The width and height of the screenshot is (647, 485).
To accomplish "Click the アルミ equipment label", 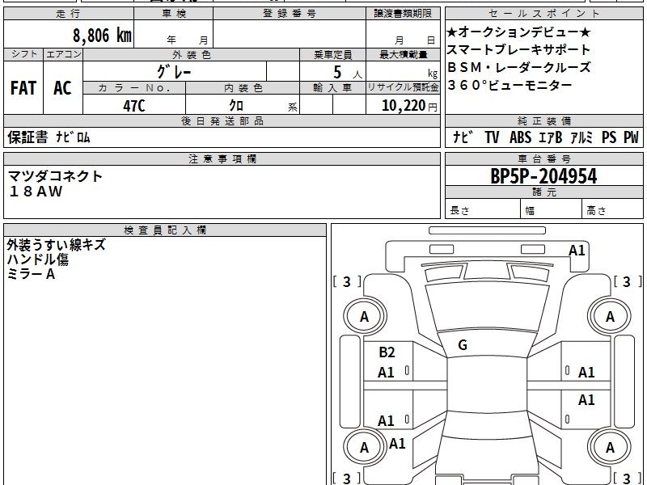I will click(x=581, y=137).
